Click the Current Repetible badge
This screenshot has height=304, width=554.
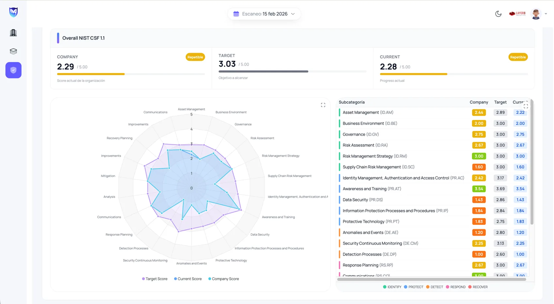pos(518,57)
